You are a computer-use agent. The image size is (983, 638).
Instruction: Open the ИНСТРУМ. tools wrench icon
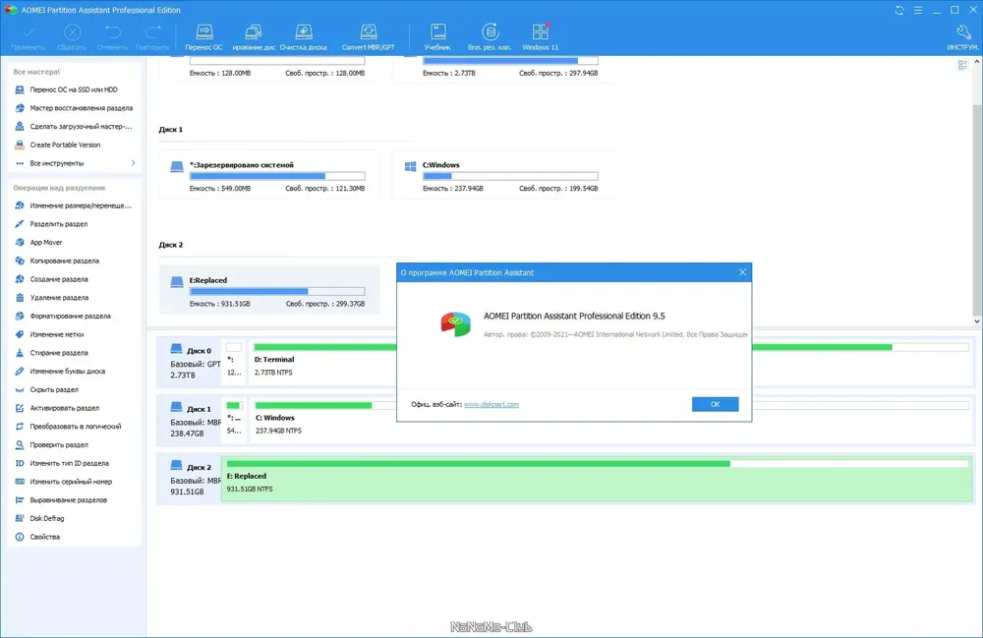click(x=962, y=37)
